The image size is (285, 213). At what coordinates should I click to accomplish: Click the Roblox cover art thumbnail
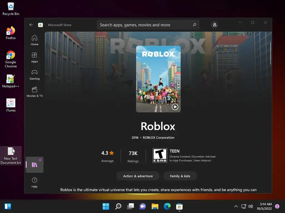(158, 79)
